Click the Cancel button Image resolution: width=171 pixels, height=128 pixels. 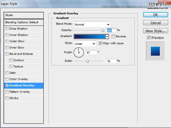[155, 23]
